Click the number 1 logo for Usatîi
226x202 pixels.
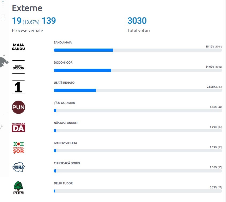pyautogui.click(x=18, y=87)
